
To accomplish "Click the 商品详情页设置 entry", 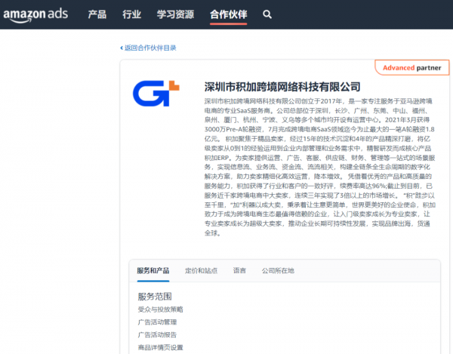I will click(160, 348).
